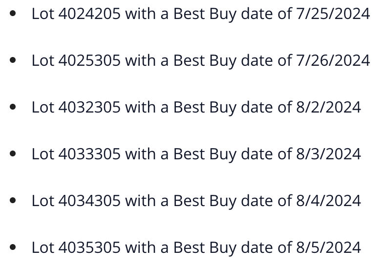The height and width of the screenshot is (266, 381).
Task: Click lot number 4032305
Action: tap(89, 107)
